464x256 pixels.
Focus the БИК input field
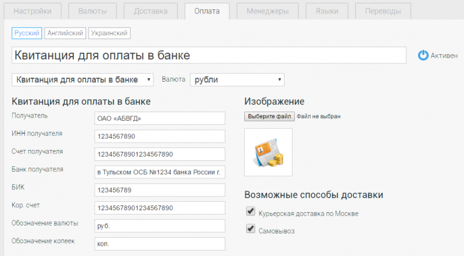pyautogui.click(x=159, y=190)
